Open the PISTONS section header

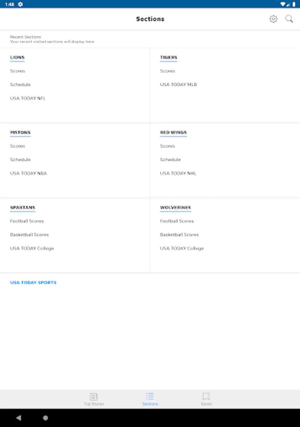(x=20, y=132)
